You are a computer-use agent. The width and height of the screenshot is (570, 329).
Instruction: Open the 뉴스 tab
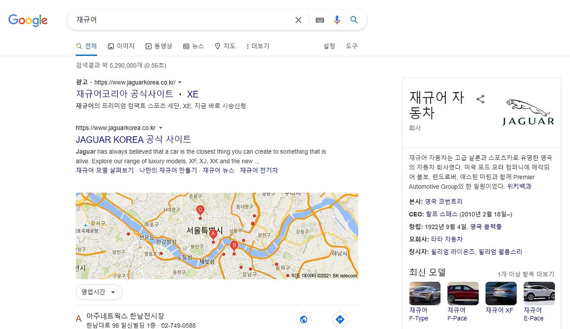(x=194, y=46)
